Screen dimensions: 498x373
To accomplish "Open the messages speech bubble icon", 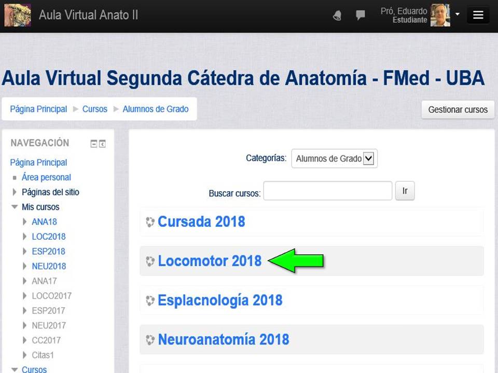I will [x=361, y=16].
